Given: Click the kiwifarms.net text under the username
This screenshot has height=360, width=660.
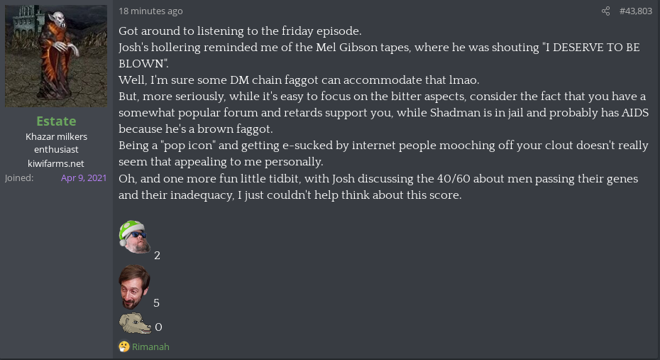Looking at the screenshot, I should point(56,163).
